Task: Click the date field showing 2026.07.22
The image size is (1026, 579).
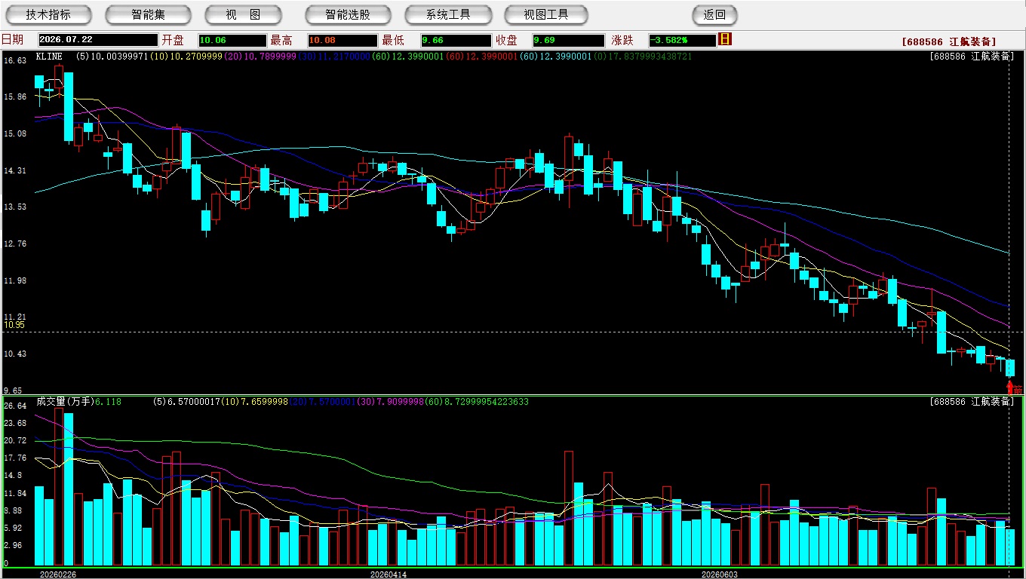Action: click(x=97, y=40)
